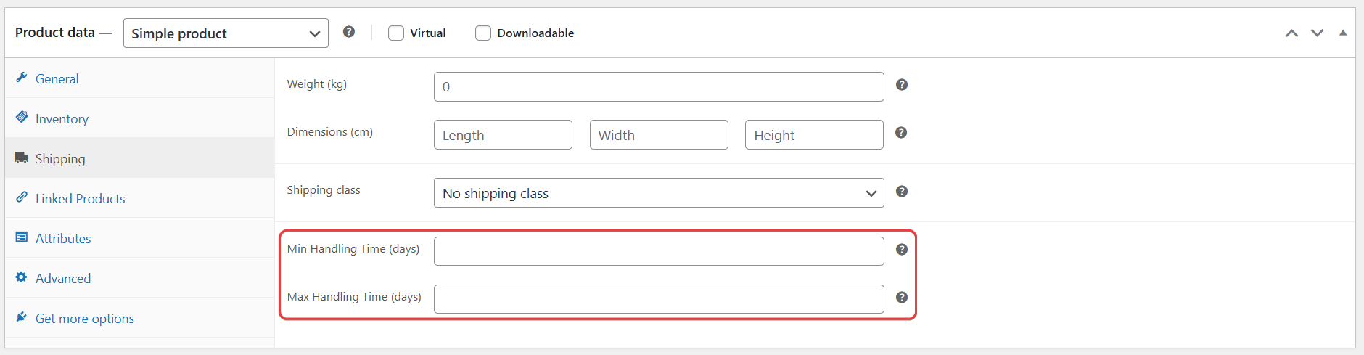Click the help icon next to product type

[x=349, y=32]
